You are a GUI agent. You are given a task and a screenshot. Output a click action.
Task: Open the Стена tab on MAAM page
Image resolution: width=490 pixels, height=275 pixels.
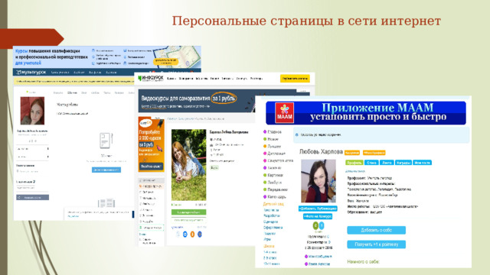(x=371, y=163)
